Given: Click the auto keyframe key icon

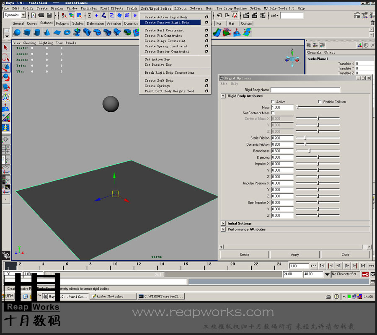Looking at the screenshot, I should click(365, 274).
